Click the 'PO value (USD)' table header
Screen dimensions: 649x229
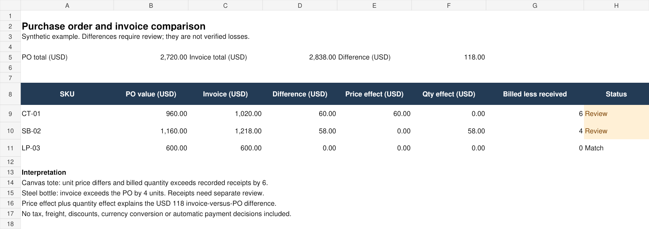click(x=151, y=94)
